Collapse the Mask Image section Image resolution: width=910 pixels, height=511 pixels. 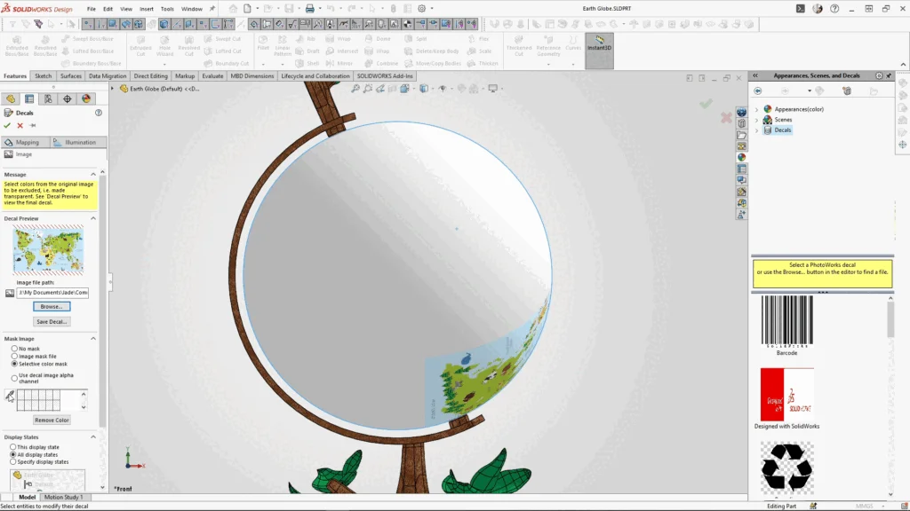[x=92, y=338]
